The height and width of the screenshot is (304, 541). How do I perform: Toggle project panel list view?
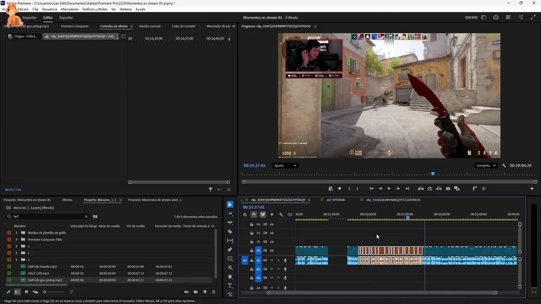coord(17,292)
